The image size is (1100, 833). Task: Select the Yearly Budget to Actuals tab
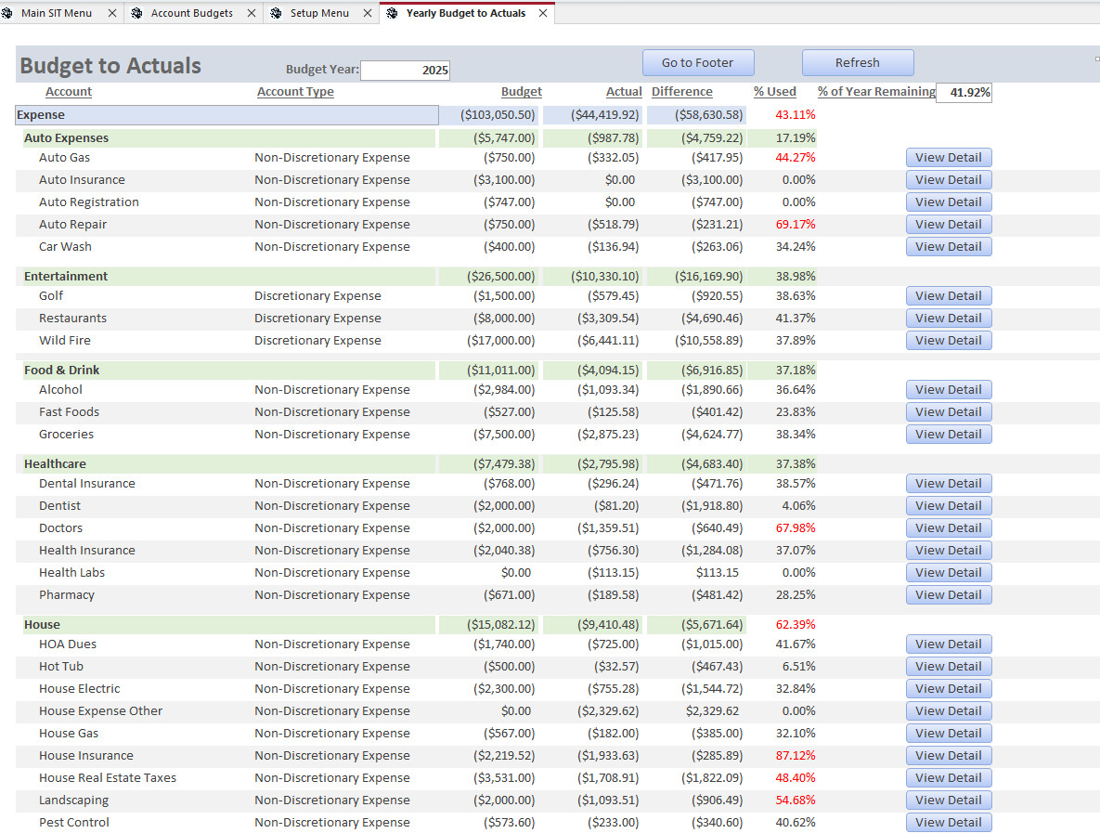pyautogui.click(x=466, y=13)
